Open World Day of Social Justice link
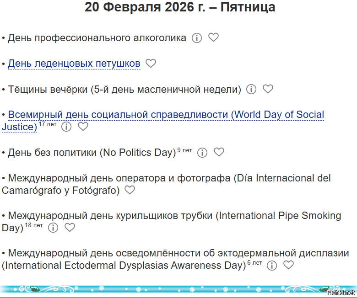This screenshot has height=298, width=357. click(166, 115)
